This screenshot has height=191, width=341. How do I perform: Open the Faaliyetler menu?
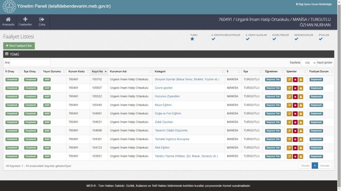[x=25, y=22]
